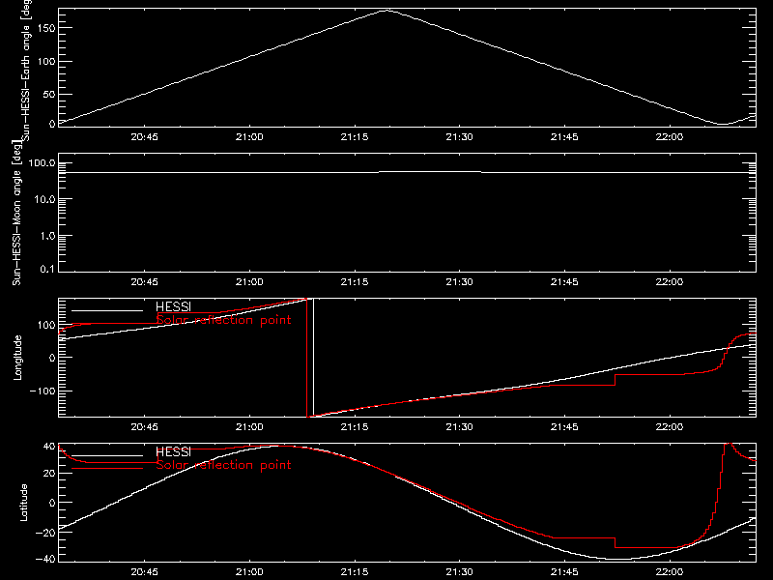773x580 pixels.
Task: Click 21:15 time label under Longitude plot
Action: click(x=355, y=427)
